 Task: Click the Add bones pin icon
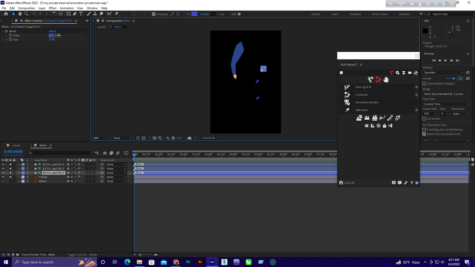tap(347, 110)
